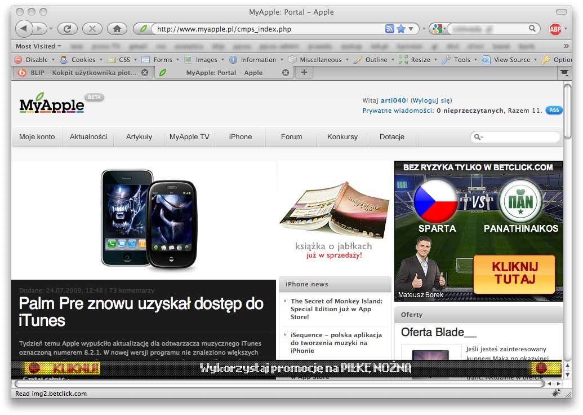Viewport: 583px width, 415px height.
Task: Click the scroll down arrow
Action: [x=567, y=375]
